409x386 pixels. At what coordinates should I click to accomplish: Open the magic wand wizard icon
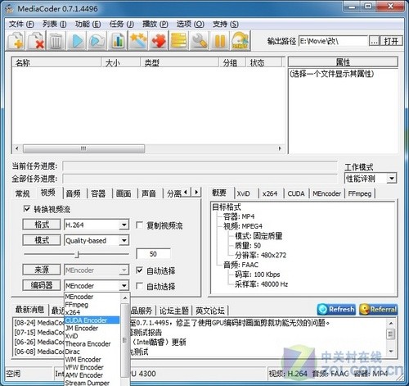[x=138, y=41]
